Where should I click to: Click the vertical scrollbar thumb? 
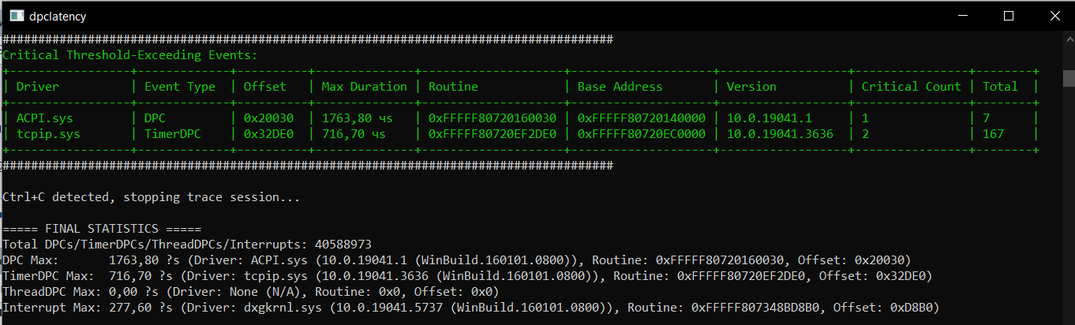[1068, 78]
